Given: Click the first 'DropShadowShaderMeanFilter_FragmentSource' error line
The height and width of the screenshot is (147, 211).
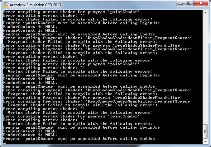Looking at the screenshot, I should coord(97,38).
